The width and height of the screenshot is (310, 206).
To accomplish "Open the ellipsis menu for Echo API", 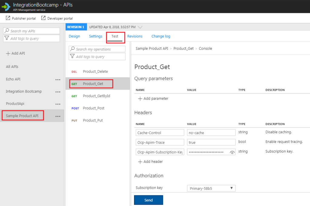I will click(58, 80).
